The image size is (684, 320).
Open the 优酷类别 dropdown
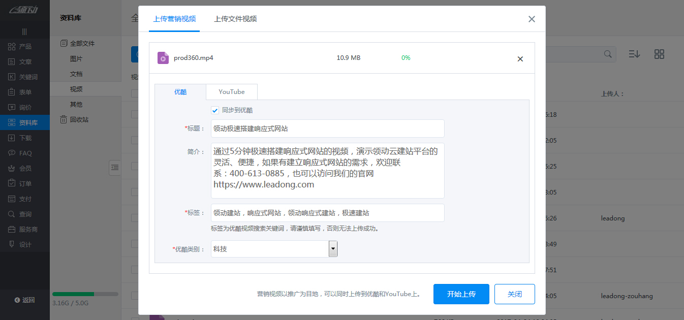[333, 249]
